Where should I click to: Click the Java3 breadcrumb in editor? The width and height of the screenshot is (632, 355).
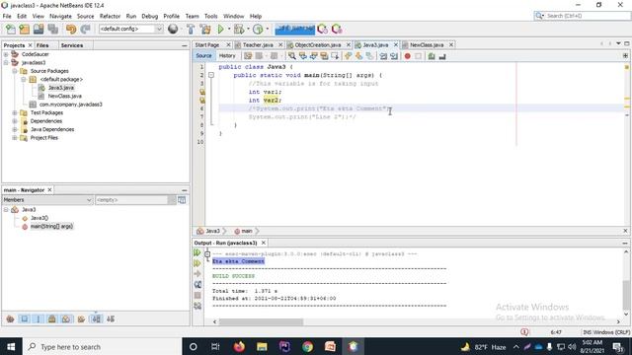pyautogui.click(x=208, y=231)
